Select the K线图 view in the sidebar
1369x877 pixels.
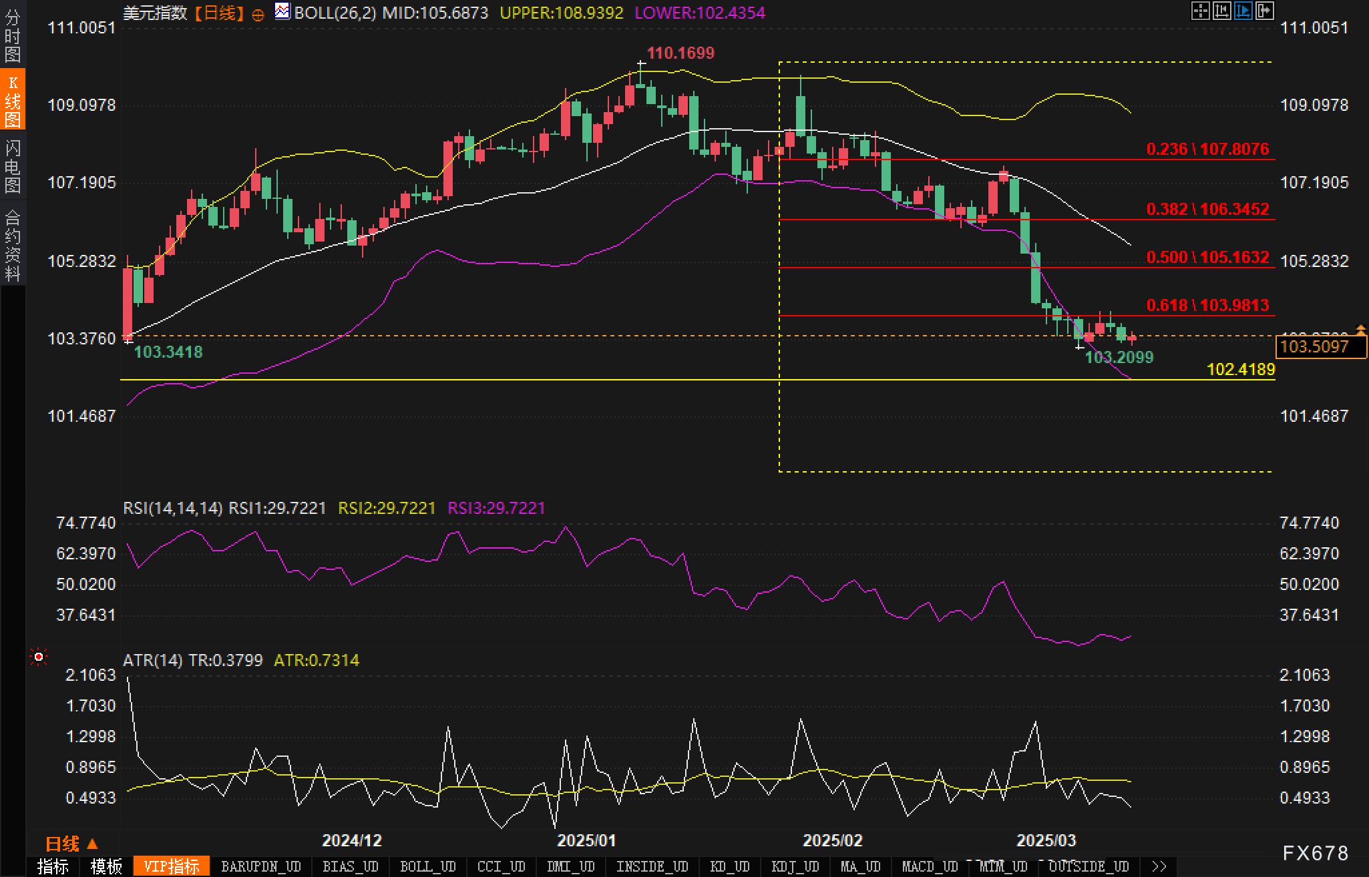[x=12, y=101]
